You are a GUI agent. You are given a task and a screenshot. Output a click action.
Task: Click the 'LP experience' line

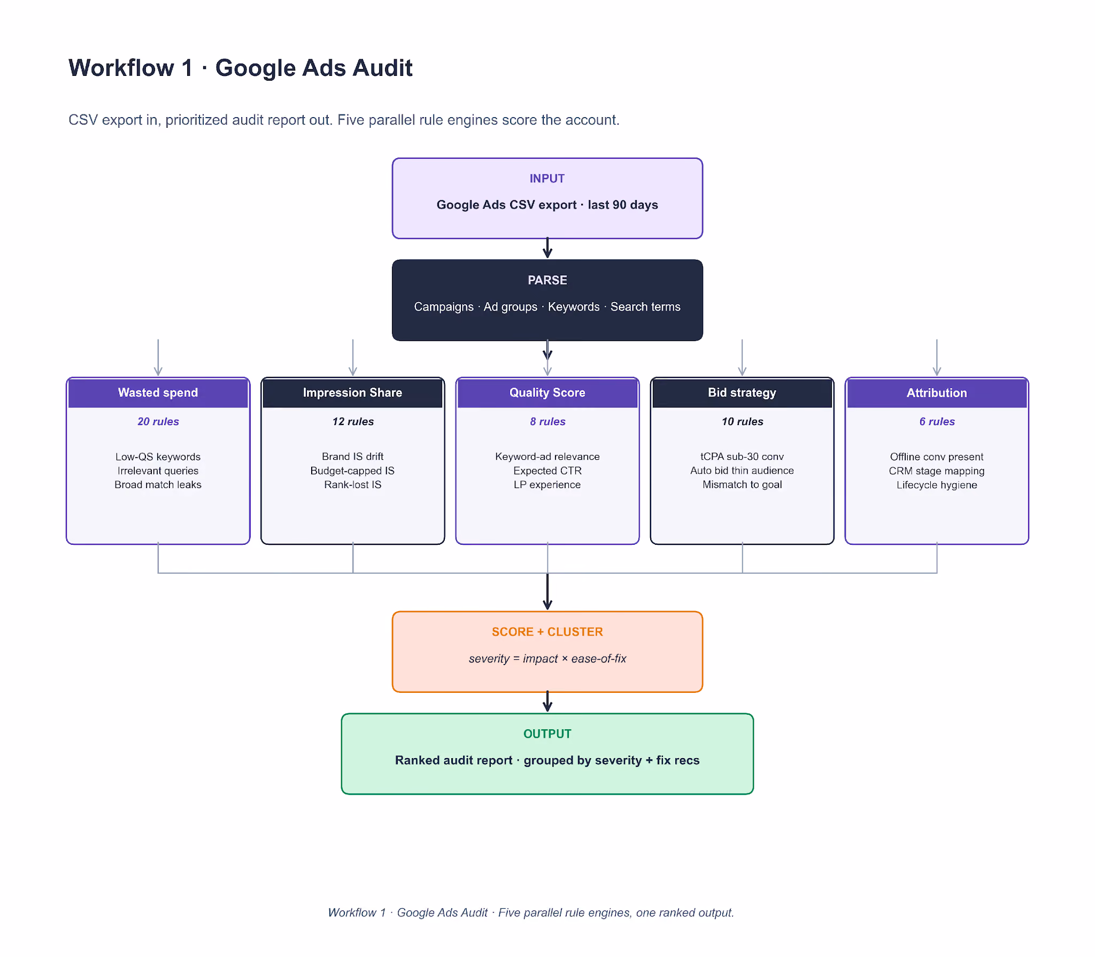pos(547,484)
